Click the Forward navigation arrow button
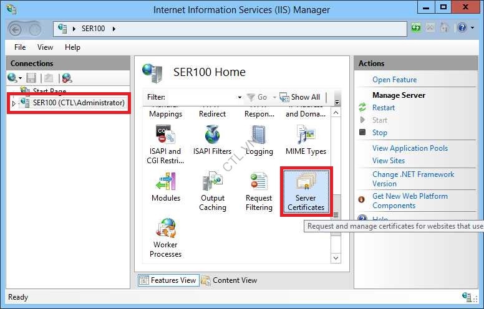 [34, 30]
